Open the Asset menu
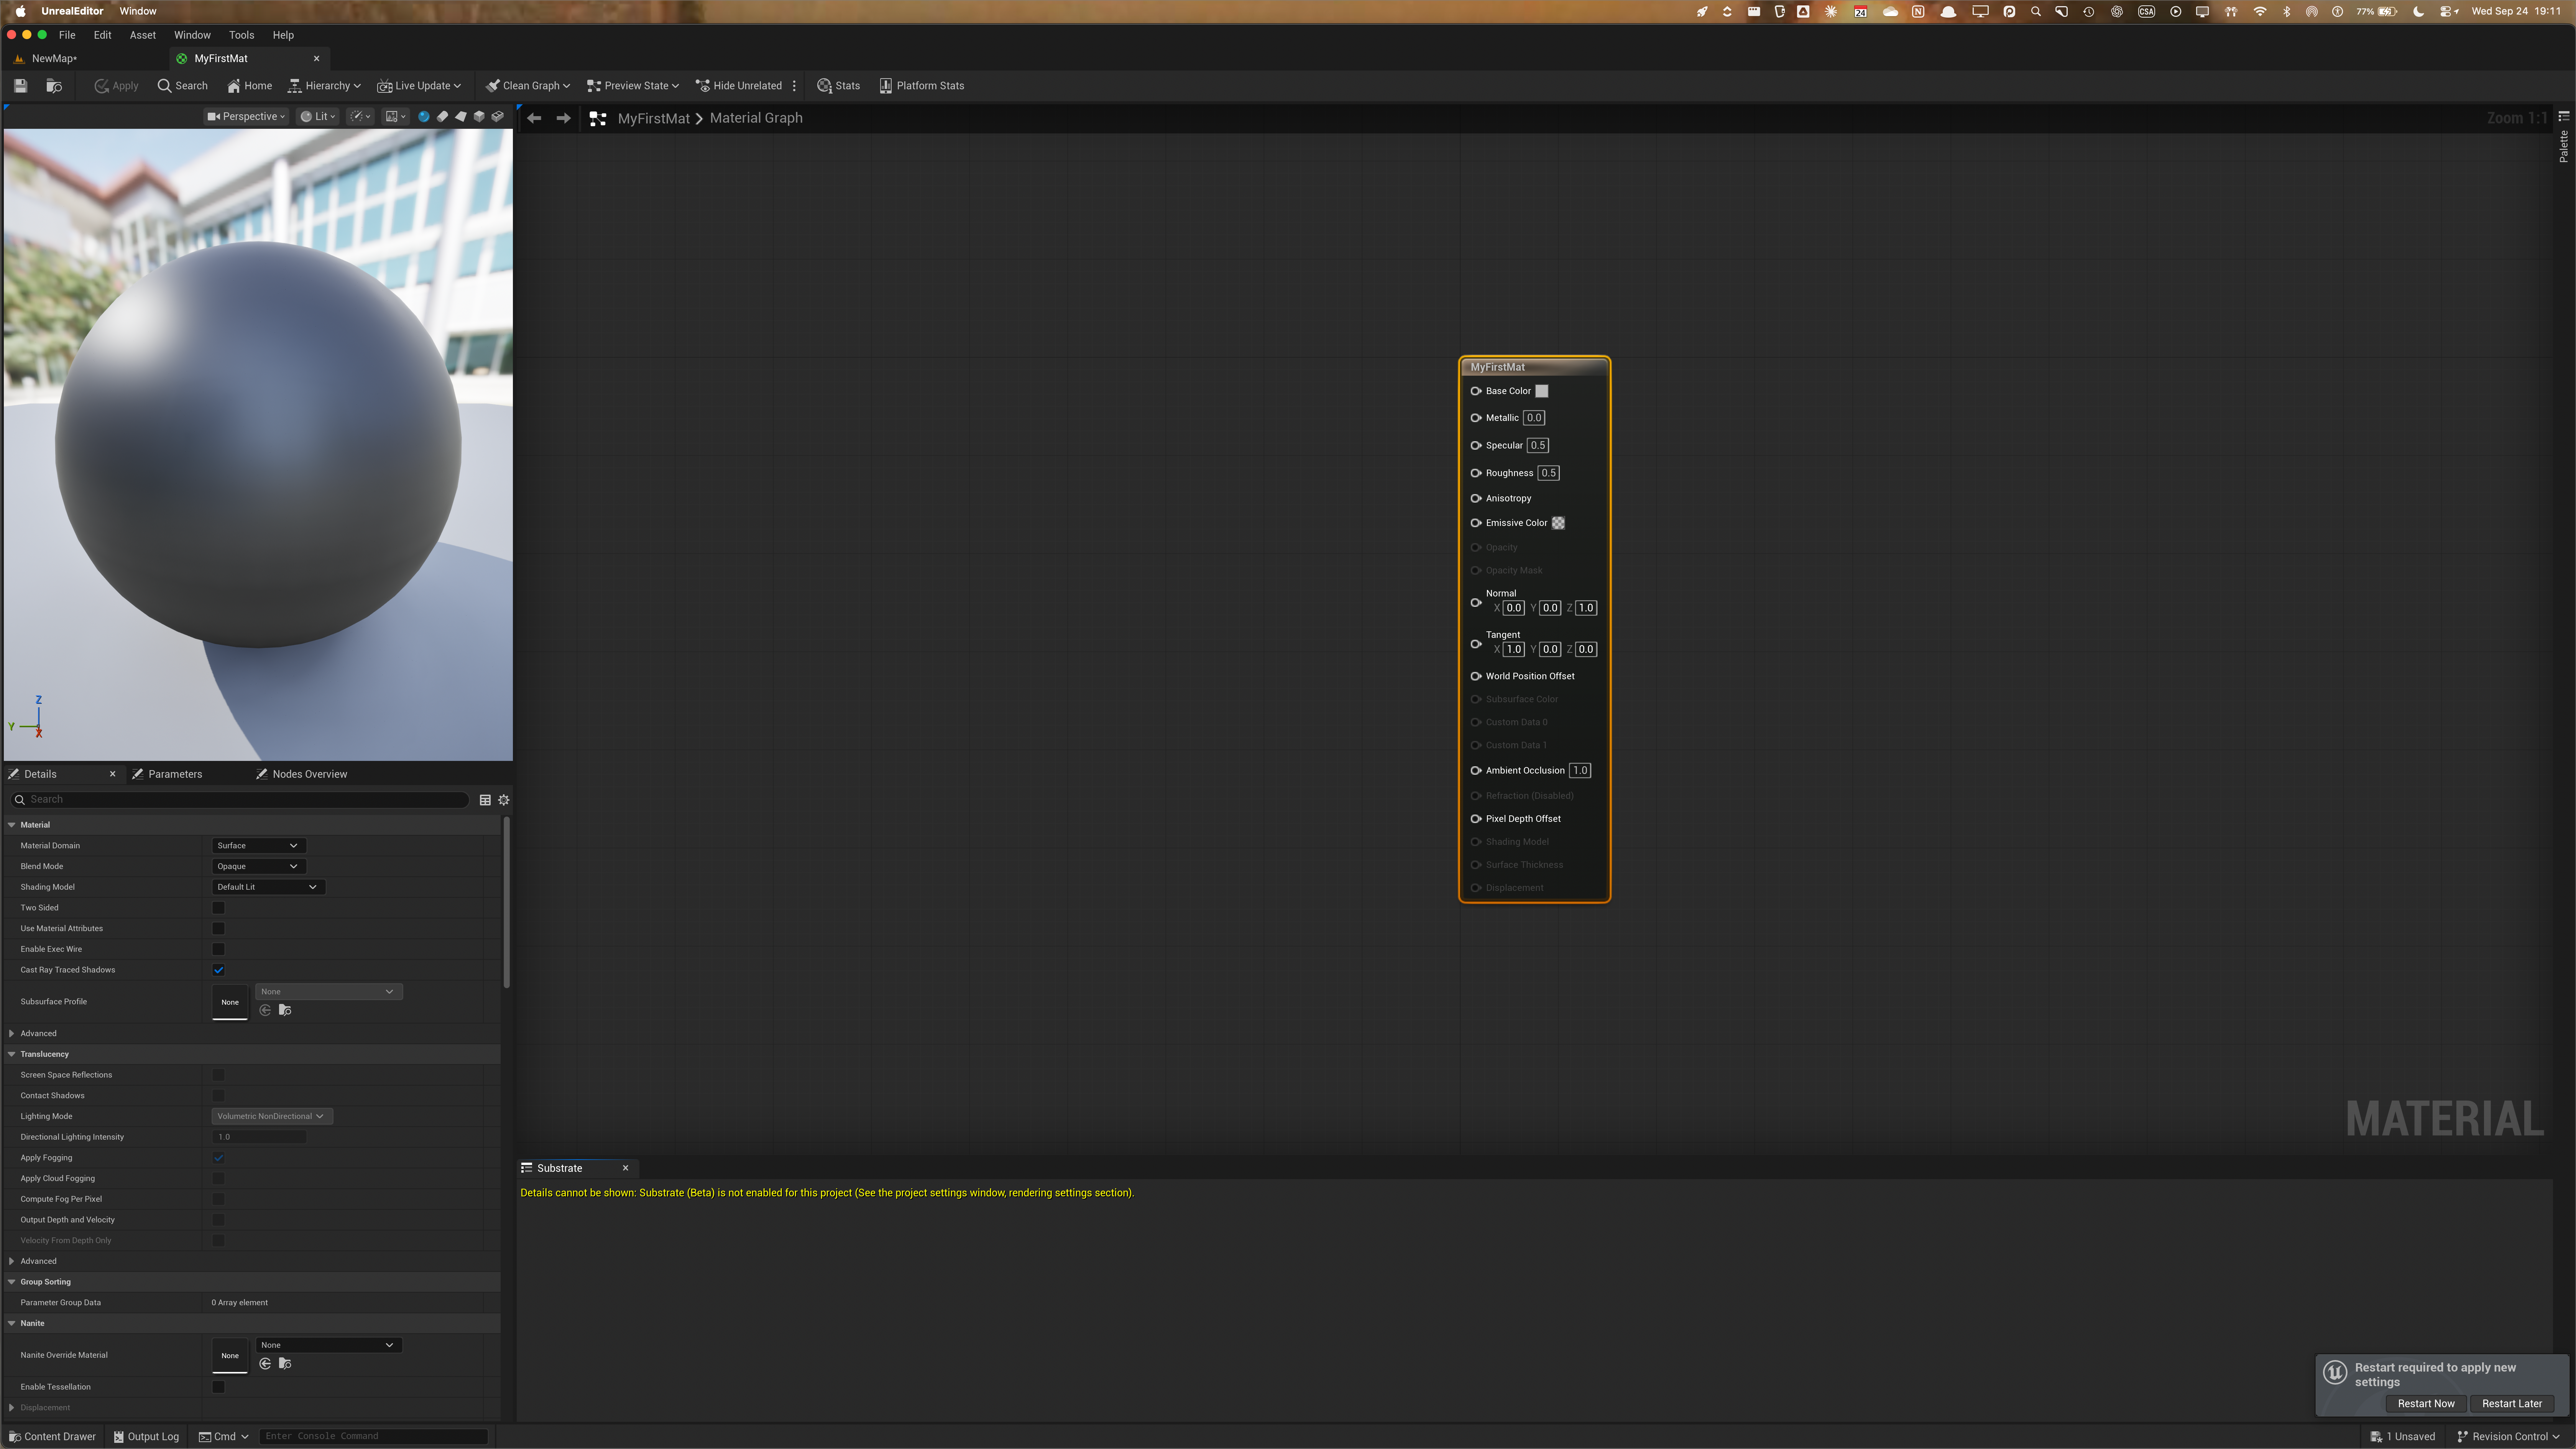Image resolution: width=2576 pixels, height=1449 pixels. pos(142,35)
